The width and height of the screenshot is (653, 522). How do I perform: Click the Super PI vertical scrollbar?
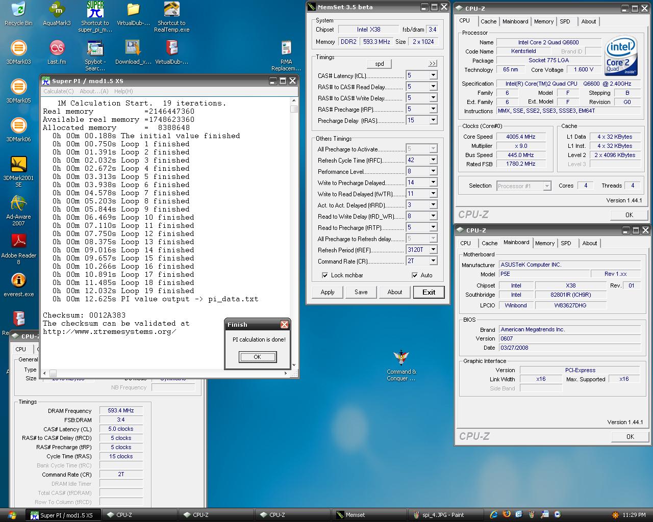click(x=294, y=233)
